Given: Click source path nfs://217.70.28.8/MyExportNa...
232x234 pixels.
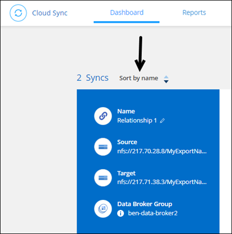Looking at the screenshot, I should pos(162,151).
